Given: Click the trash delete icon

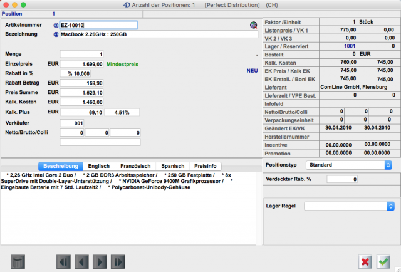Looking at the screenshot, I should click(18, 260).
